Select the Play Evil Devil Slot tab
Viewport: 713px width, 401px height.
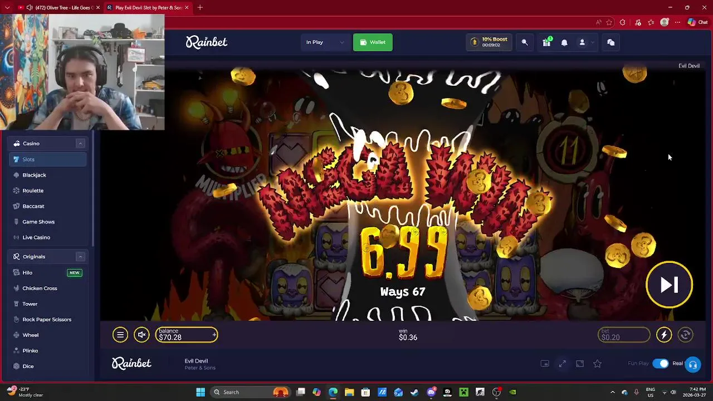coord(148,7)
